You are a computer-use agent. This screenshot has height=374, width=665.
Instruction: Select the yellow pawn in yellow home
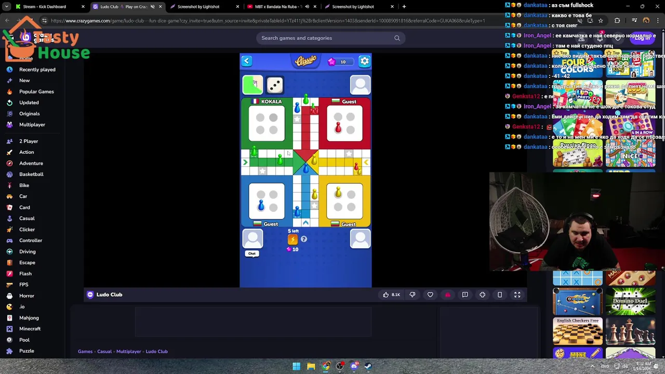338,192
